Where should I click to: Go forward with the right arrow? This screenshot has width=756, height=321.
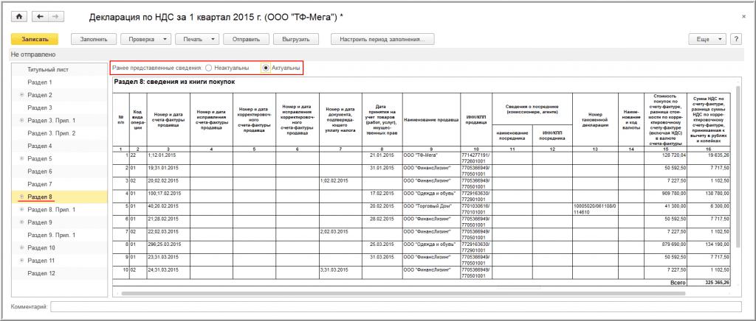pyautogui.click(x=56, y=16)
